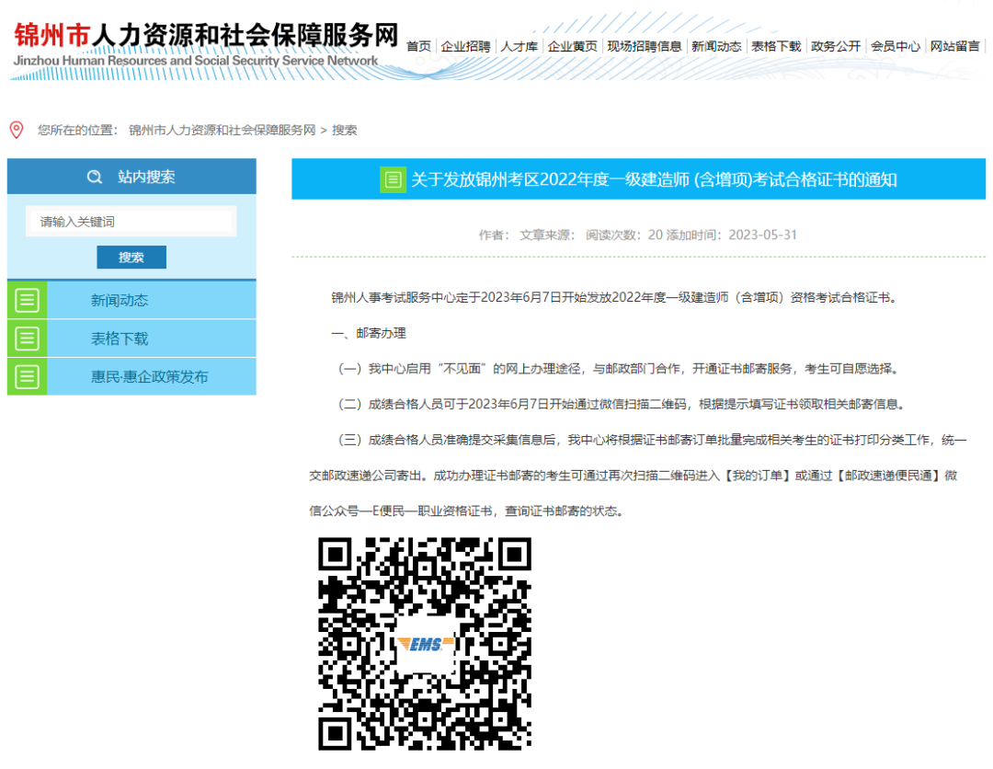The image size is (993, 769).
Task: Click the green document icon in article title
Action: [x=393, y=180]
